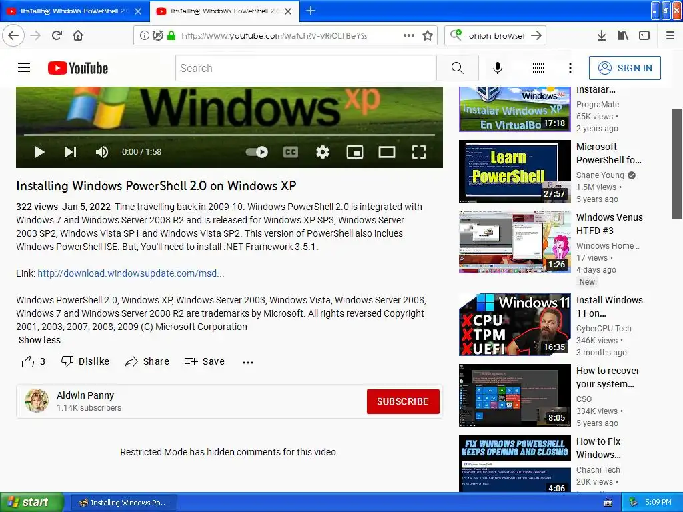The width and height of the screenshot is (683, 512).
Task: Open more actions dots beside Save
Action: point(248,362)
